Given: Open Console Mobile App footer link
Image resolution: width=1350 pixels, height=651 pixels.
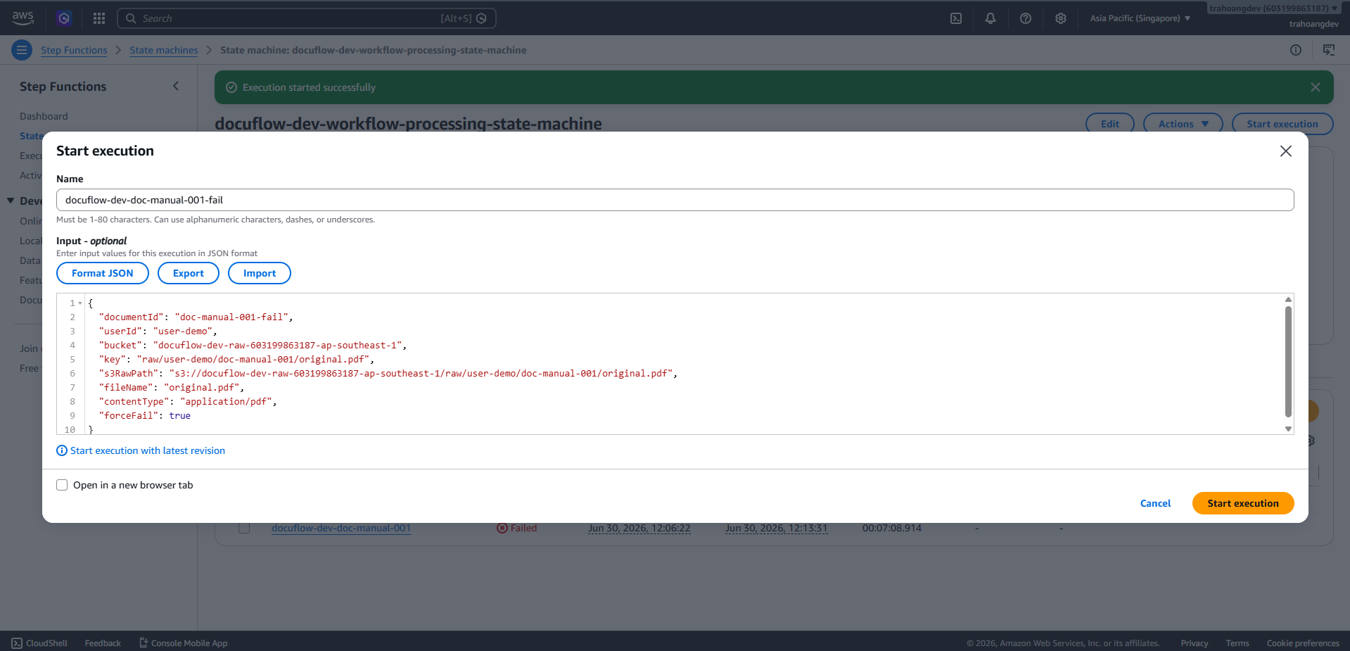Looking at the screenshot, I should coord(183,643).
